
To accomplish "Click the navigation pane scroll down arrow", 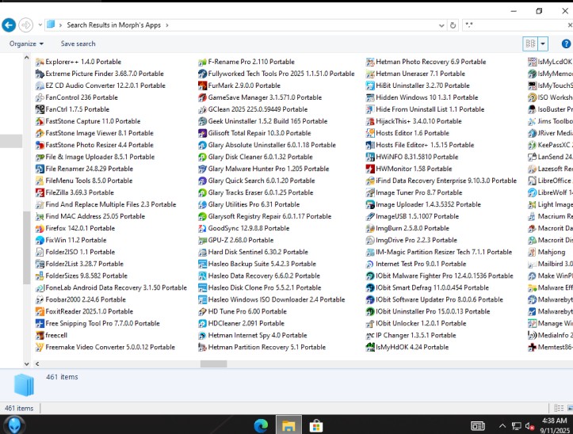I will coord(26,364).
